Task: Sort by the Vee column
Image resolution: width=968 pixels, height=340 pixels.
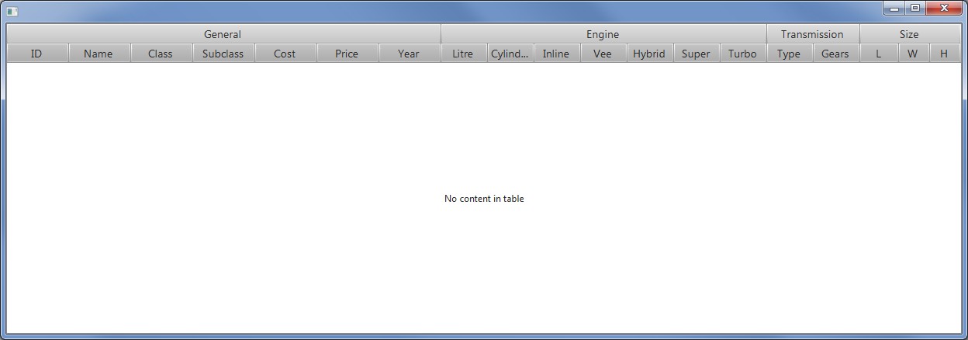Action: pyautogui.click(x=603, y=54)
